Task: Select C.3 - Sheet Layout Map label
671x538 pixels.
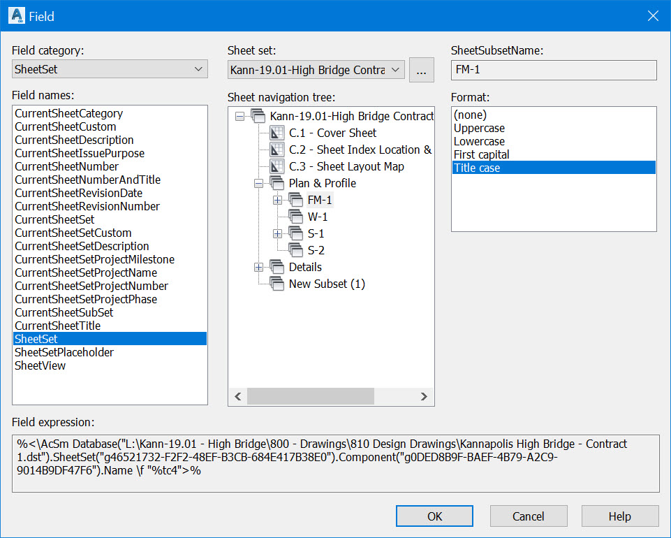Action: click(x=346, y=166)
